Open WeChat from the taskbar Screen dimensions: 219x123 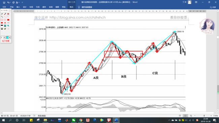[x=73, y=120]
